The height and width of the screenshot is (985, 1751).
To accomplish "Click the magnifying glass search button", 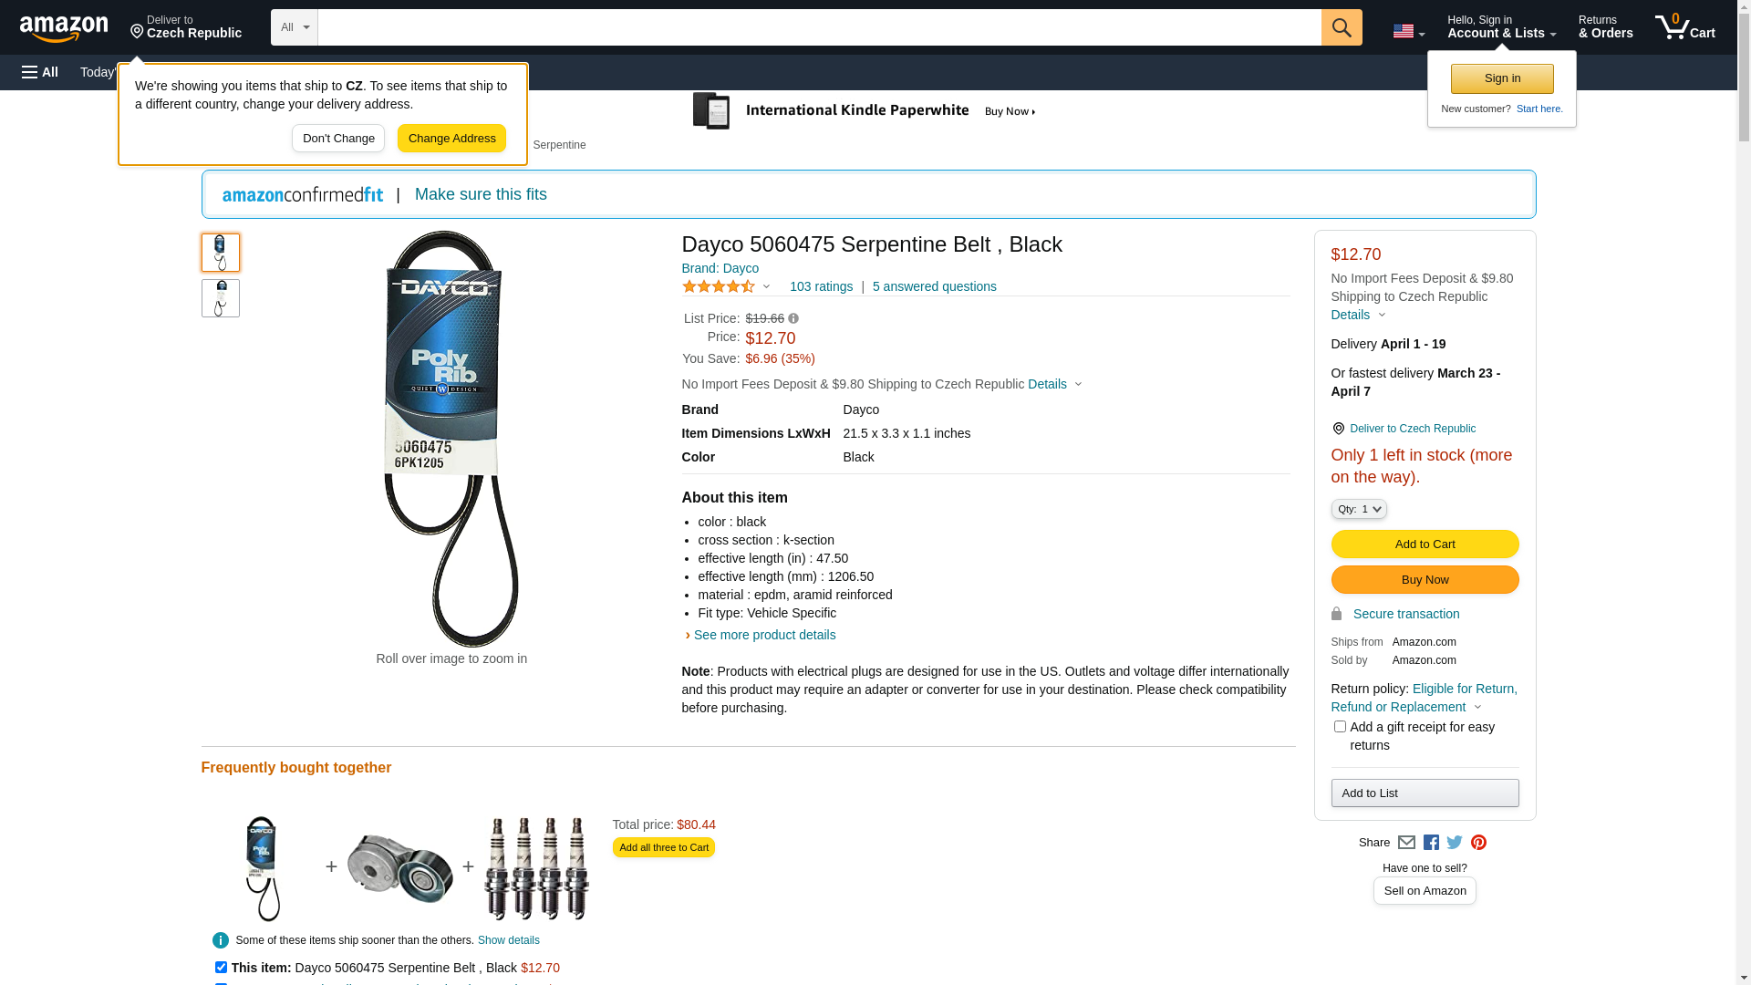I will [x=1341, y=27].
